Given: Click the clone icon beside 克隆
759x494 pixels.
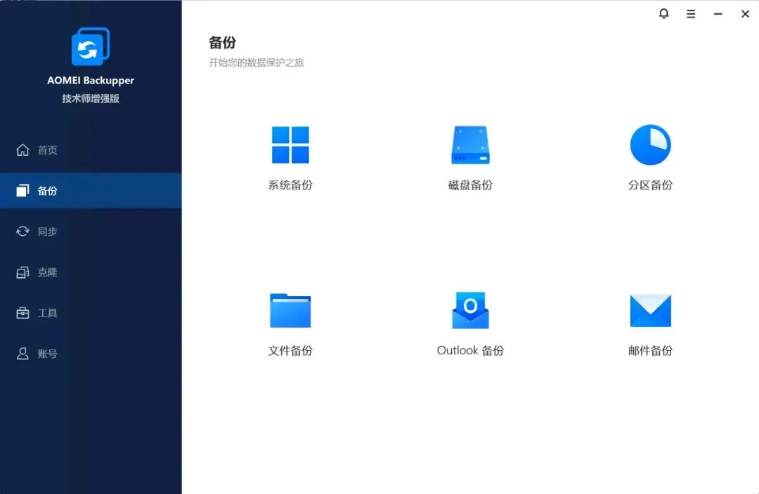Looking at the screenshot, I should [22, 272].
